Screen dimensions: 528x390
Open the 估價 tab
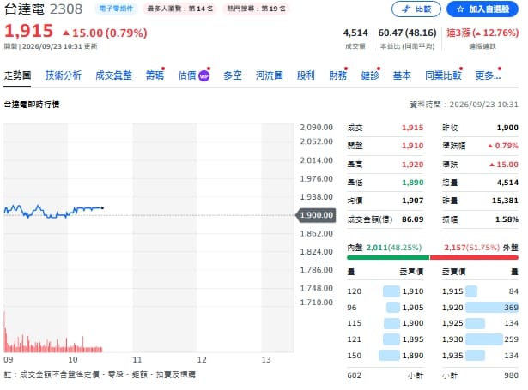click(187, 75)
